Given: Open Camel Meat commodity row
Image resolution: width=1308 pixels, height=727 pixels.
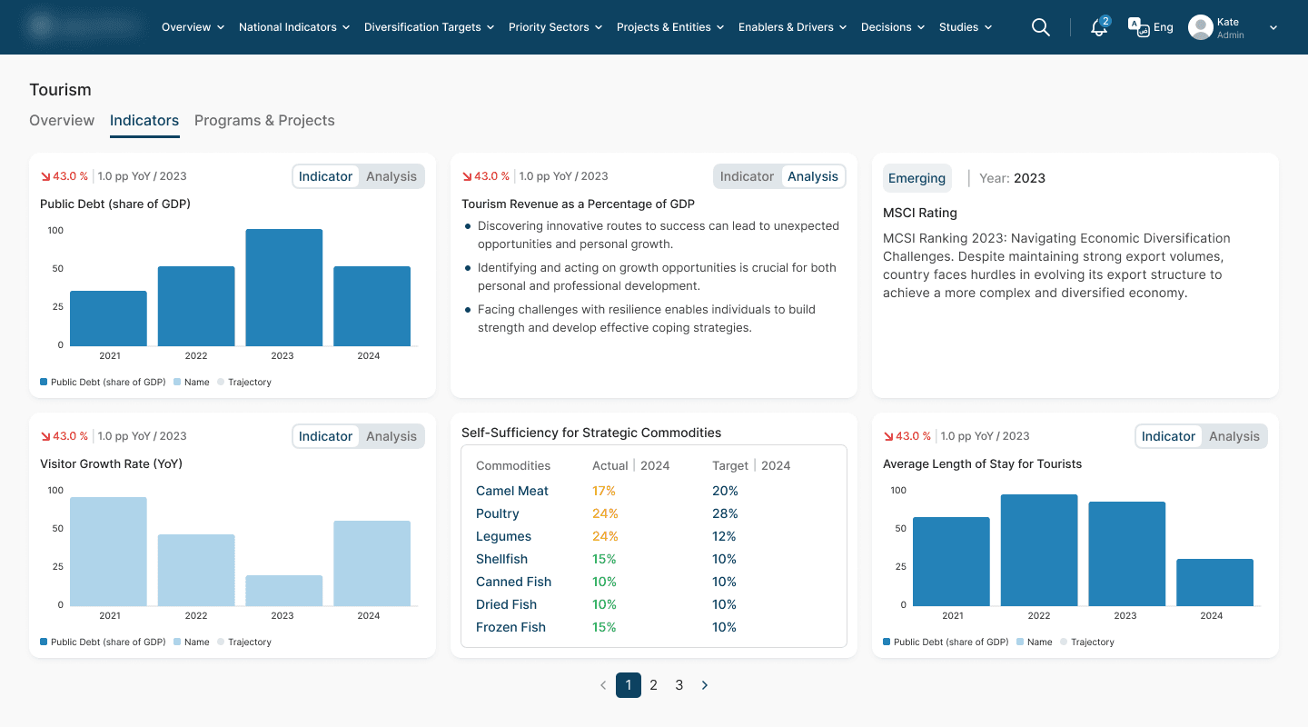Looking at the screenshot, I should click(x=654, y=491).
